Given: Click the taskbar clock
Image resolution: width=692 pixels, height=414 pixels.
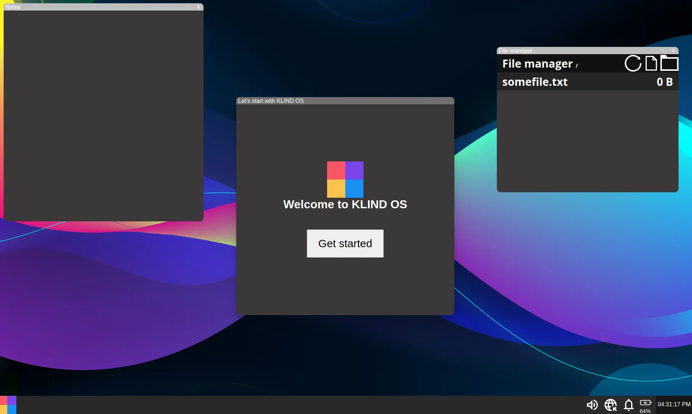Looking at the screenshot, I should coord(674,404).
